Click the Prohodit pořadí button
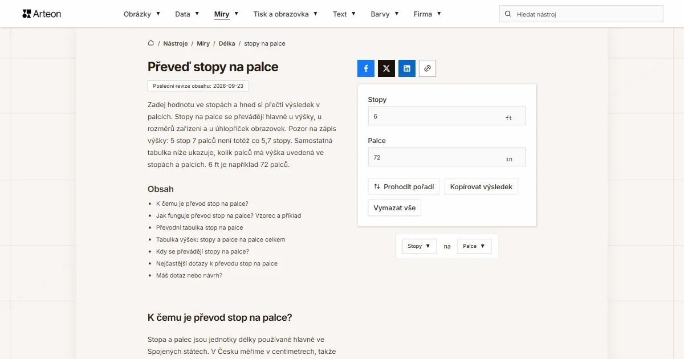The width and height of the screenshot is (684, 359). coord(404,186)
